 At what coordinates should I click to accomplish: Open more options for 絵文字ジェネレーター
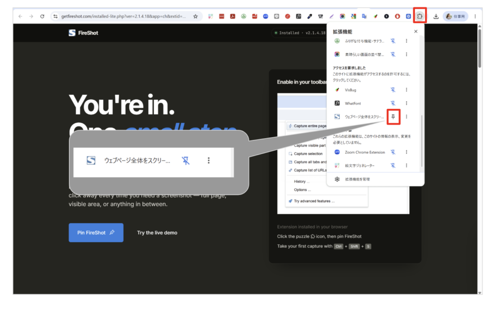click(x=406, y=166)
